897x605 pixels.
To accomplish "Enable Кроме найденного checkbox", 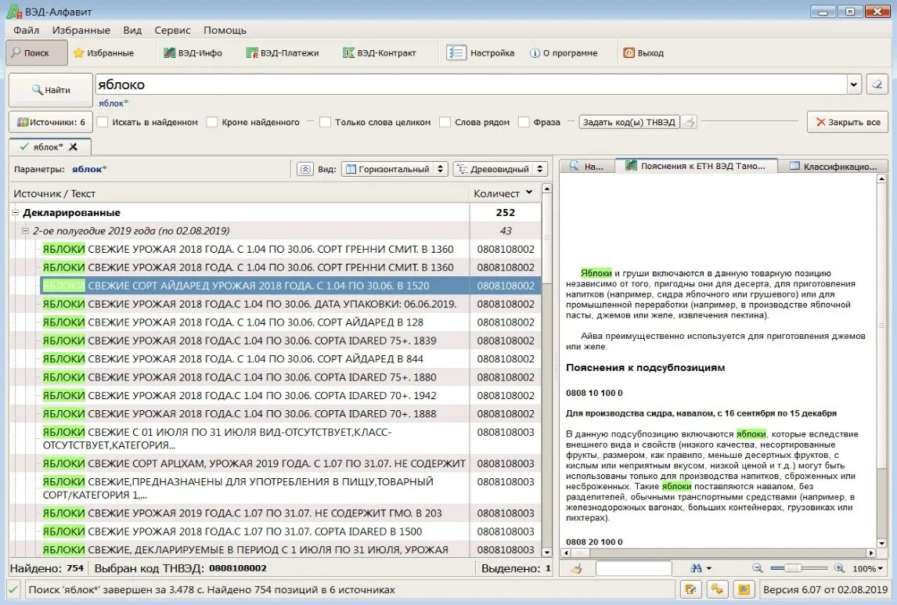I will [x=212, y=122].
